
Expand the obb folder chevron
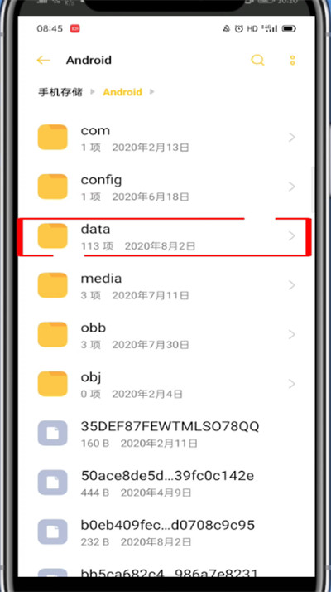(291, 334)
